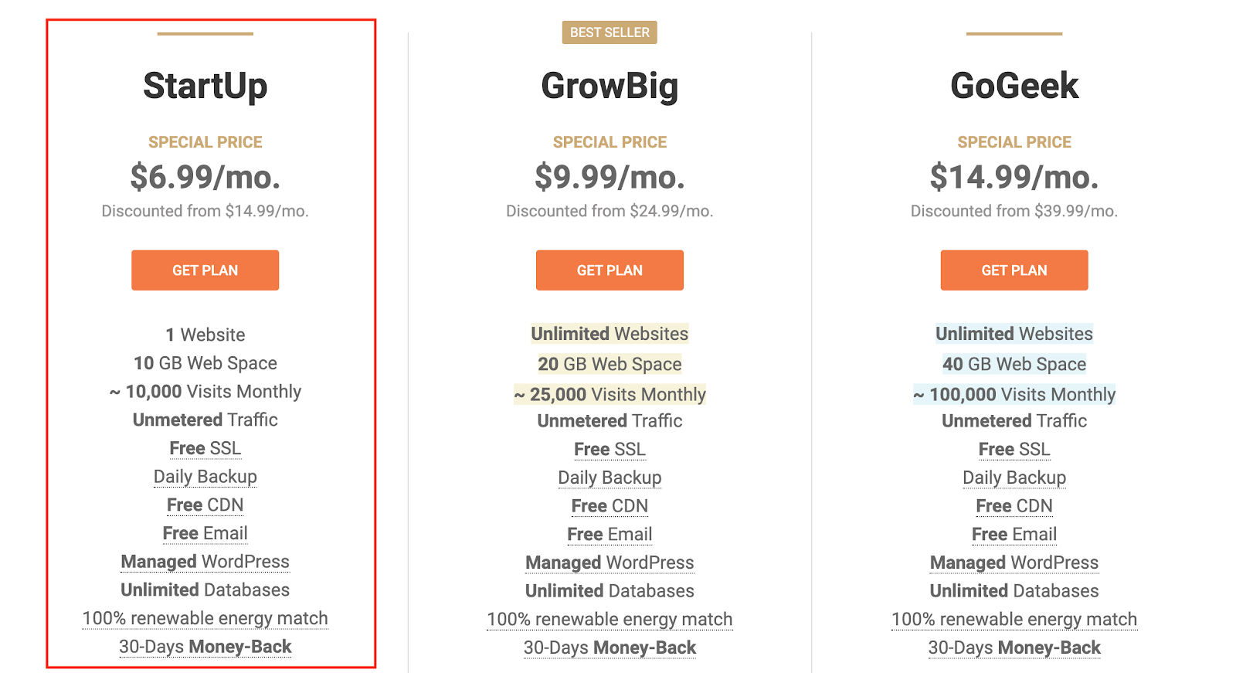Image resolution: width=1236 pixels, height=673 pixels.
Task: Click Unlimited Websites in GrowBig plan
Action: click(x=610, y=334)
